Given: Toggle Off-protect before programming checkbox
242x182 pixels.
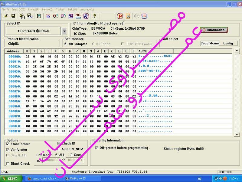Looking at the screenshot, I should pos(96,148).
